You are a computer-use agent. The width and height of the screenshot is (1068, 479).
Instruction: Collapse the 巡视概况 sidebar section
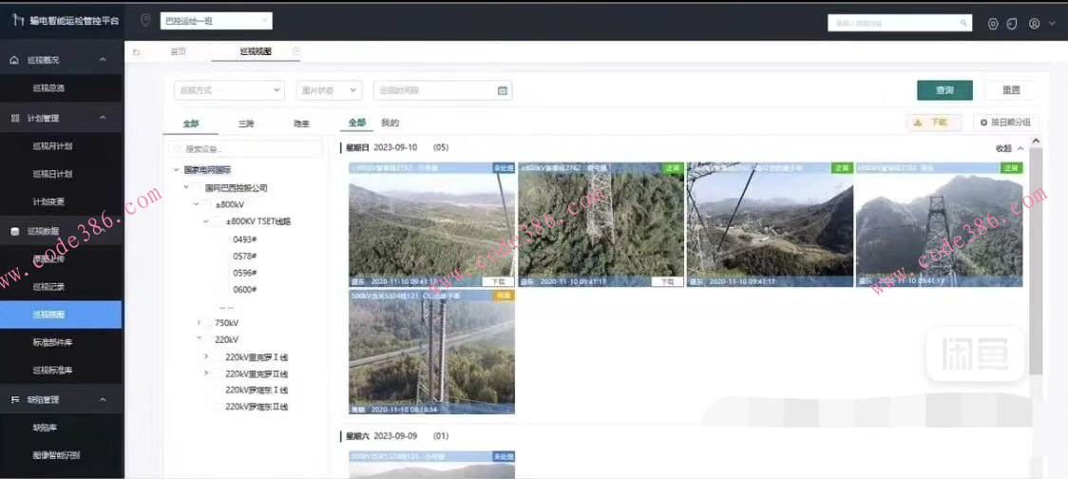tap(103, 60)
